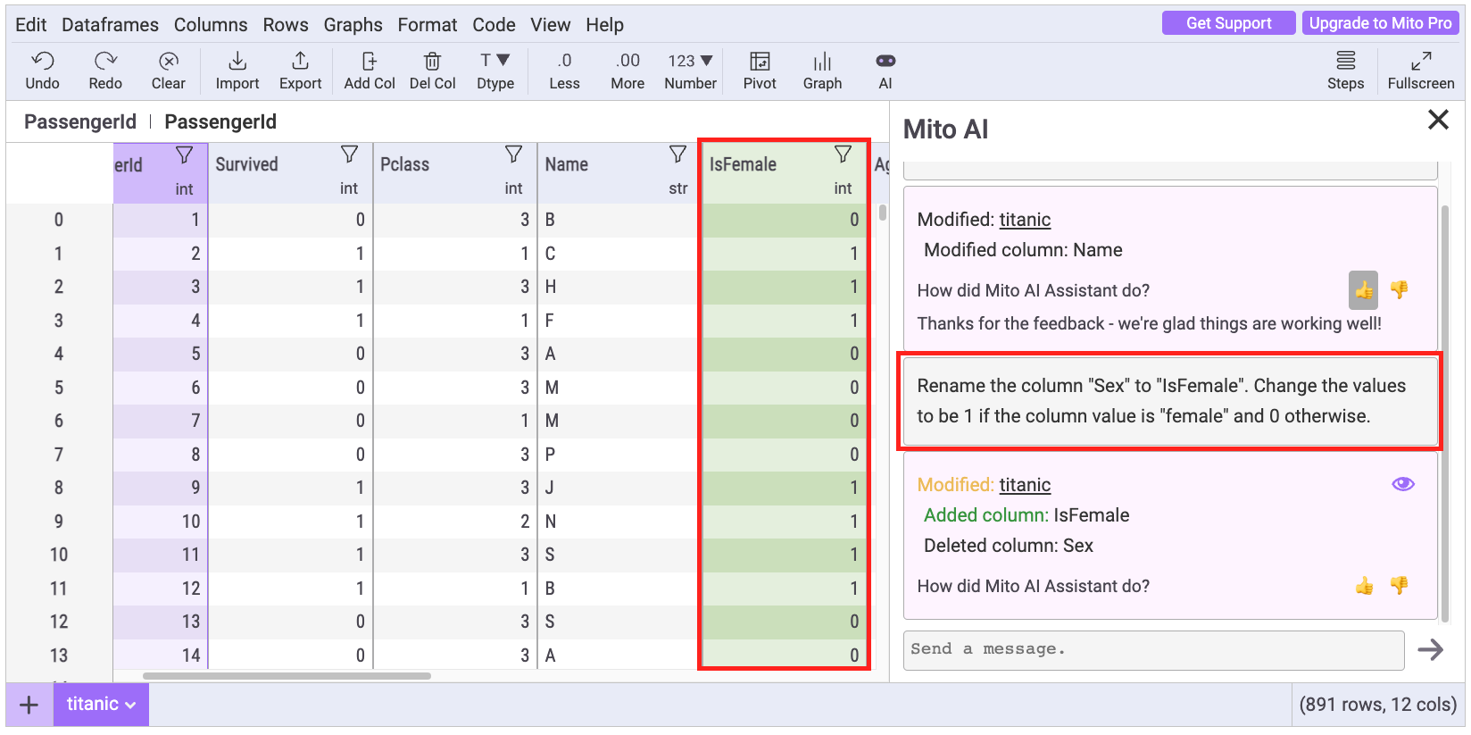Image resolution: width=1471 pixels, height=735 pixels.
Task: Open the Format menu
Action: pyautogui.click(x=427, y=25)
